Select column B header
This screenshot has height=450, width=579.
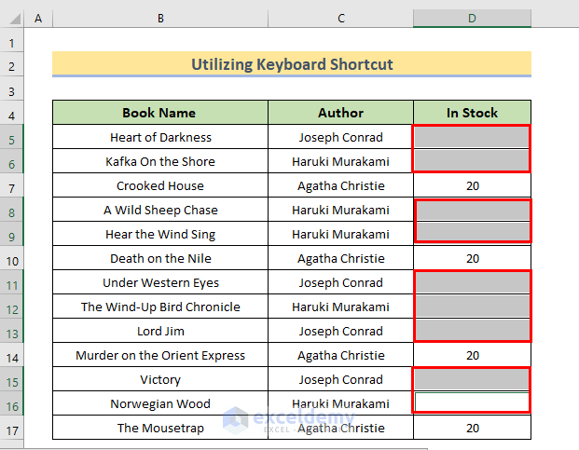click(x=159, y=19)
